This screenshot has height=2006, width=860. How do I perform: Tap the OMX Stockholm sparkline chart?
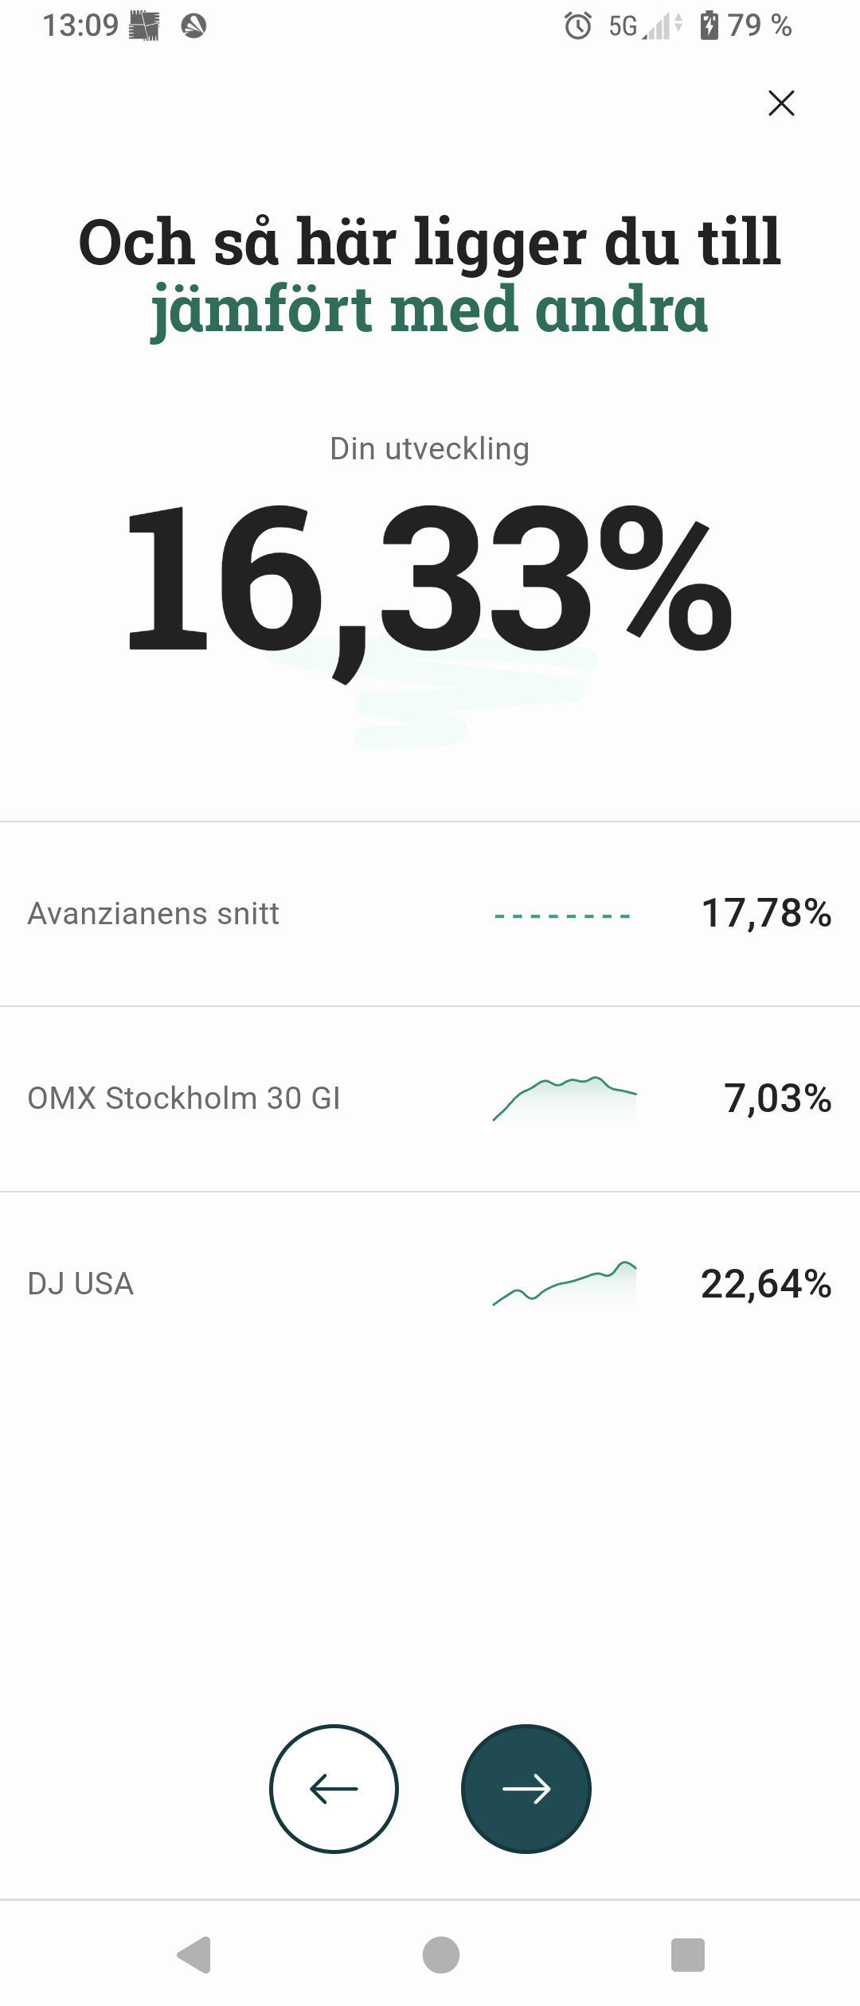point(565,1099)
